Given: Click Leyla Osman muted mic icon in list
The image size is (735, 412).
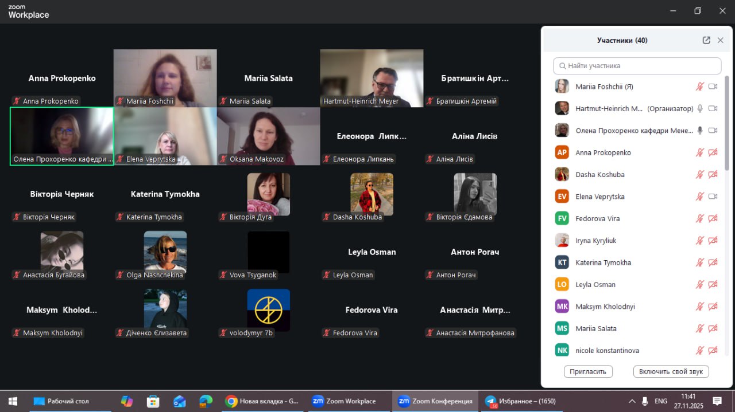Looking at the screenshot, I should [699, 284].
